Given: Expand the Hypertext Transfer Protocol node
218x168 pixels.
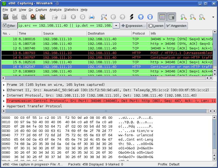Looking at the screenshot, I should [4, 106].
